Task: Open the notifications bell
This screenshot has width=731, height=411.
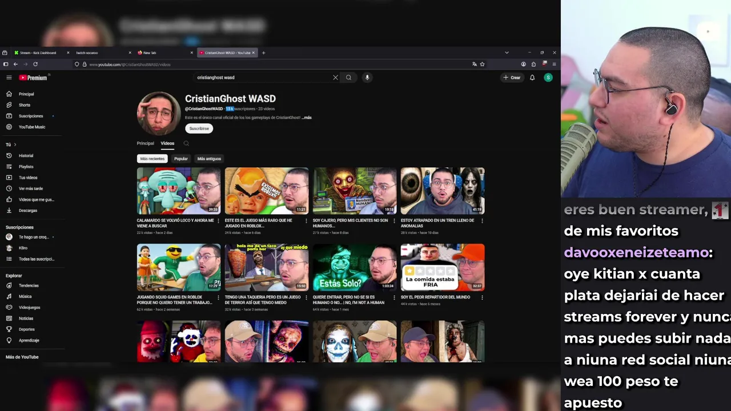Action: click(x=532, y=78)
